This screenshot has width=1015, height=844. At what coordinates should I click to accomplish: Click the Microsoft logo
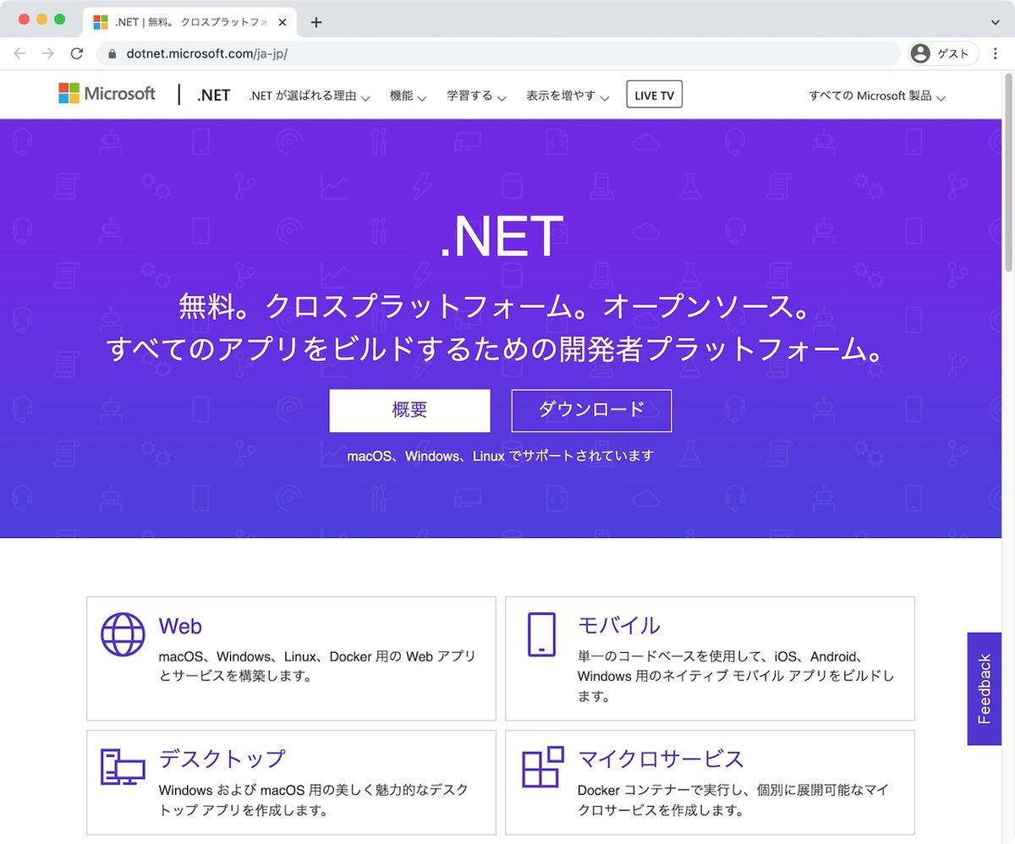point(107,94)
